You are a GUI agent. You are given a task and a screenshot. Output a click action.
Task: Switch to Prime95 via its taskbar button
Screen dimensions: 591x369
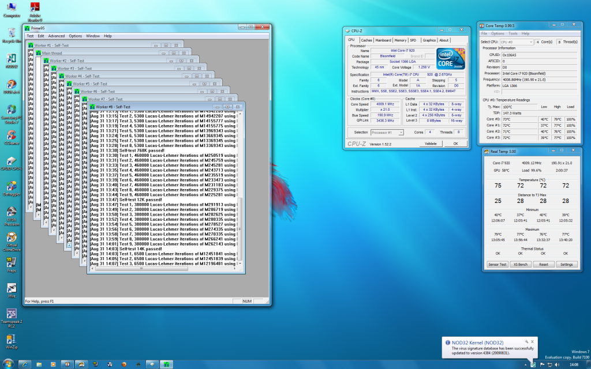click(166, 364)
